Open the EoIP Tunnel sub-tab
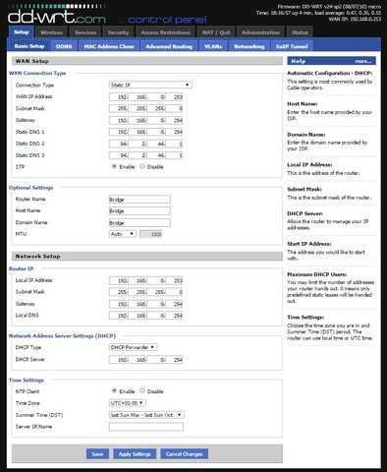The image size is (387, 472). pyautogui.click(x=292, y=46)
